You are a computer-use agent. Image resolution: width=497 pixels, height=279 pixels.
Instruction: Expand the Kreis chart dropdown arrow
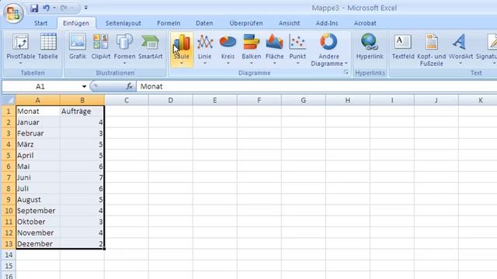[x=228, y=64]
